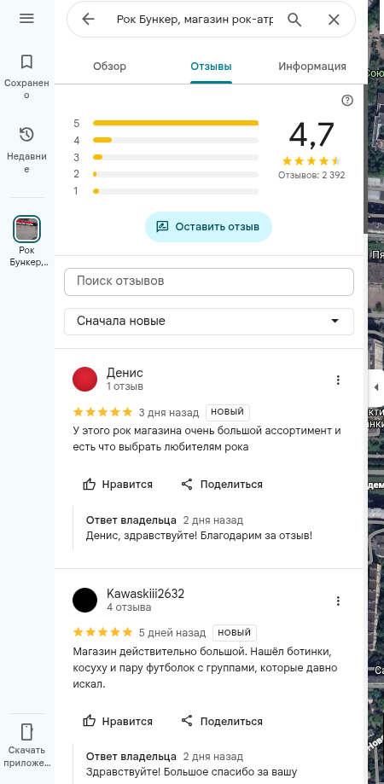The width and height of the screenshot is (384, 784).
Task: Click the reviewer name Kawaskiii2632
Action: click(x=146, y=594)
